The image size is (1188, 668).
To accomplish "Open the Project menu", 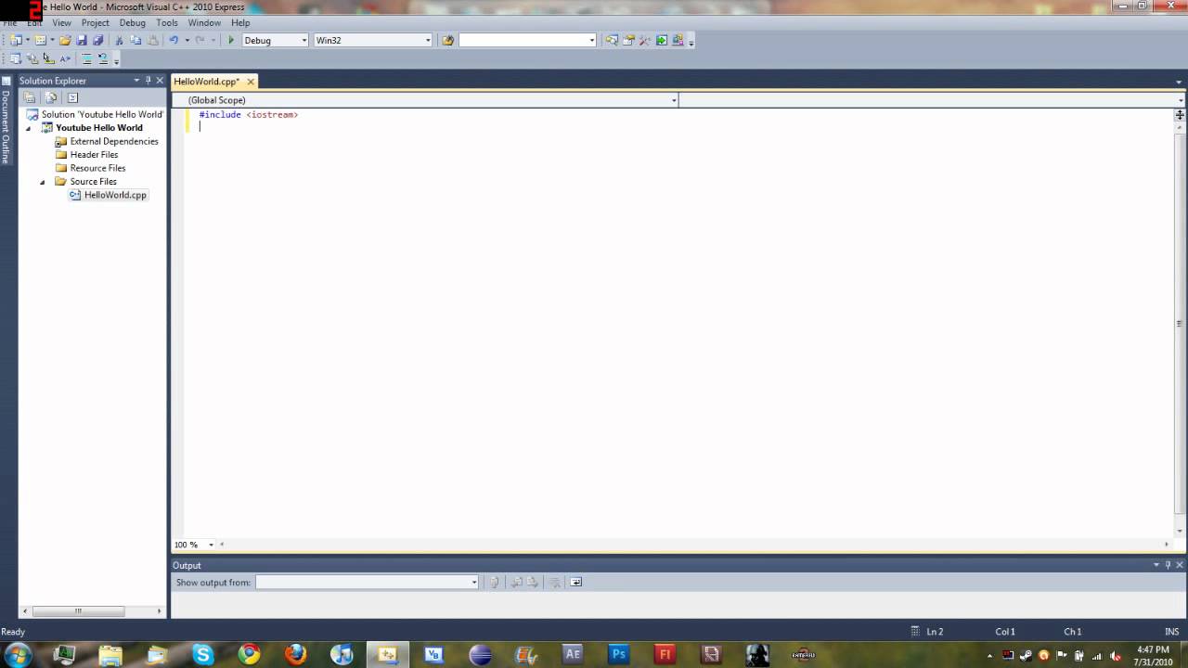I will click(x=95, y=22).
